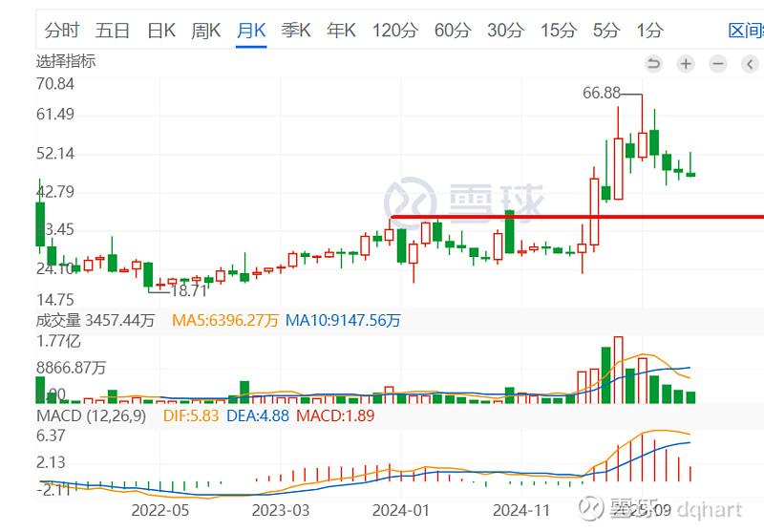764x532 pixels.
Task: Click the 1.77亿 volume axis label
Action: coord(58,341)
